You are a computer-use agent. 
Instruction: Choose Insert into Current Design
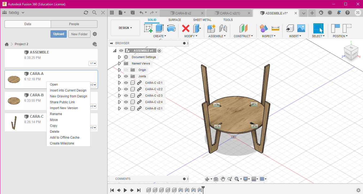point(68,90)
